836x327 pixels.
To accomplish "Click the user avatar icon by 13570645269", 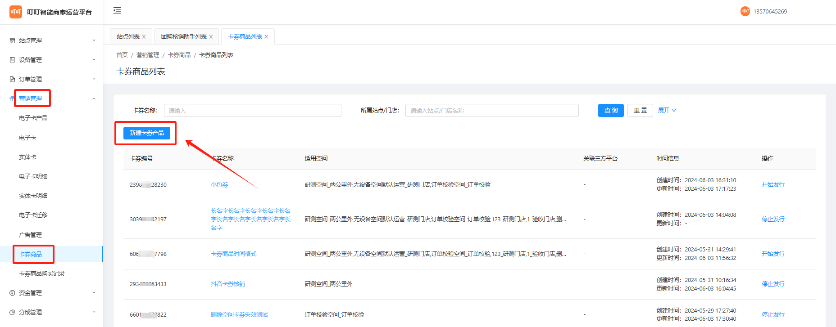I will (x=745, y=11).
